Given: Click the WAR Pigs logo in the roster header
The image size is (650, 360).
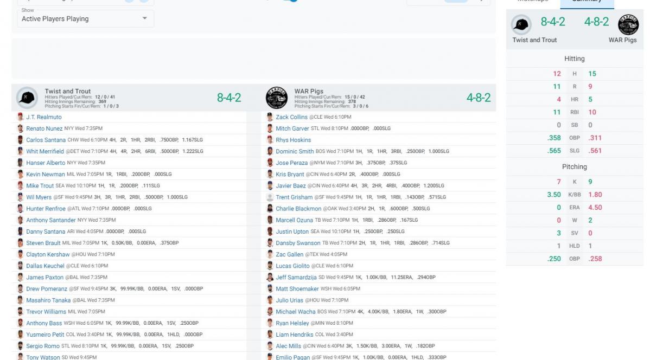Looking at the screenshot, I should [x=276, y=98].
